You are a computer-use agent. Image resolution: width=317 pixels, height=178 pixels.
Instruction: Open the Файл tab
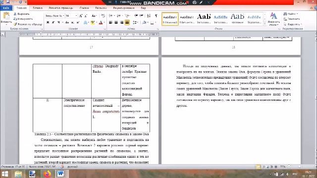click(6, 8)
